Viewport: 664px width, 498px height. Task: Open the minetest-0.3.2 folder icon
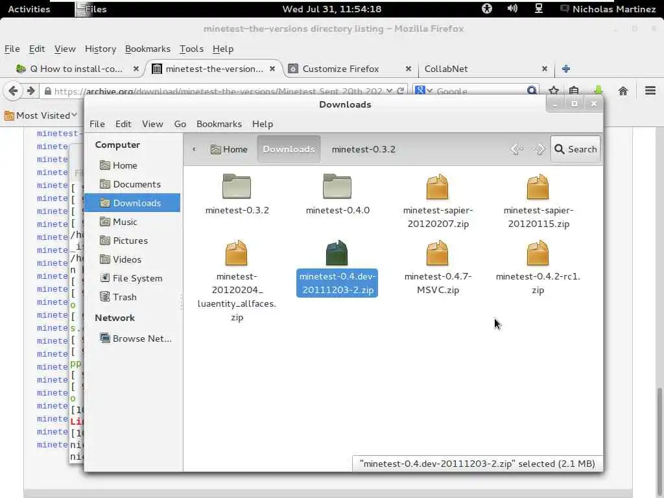click(237, 186)
